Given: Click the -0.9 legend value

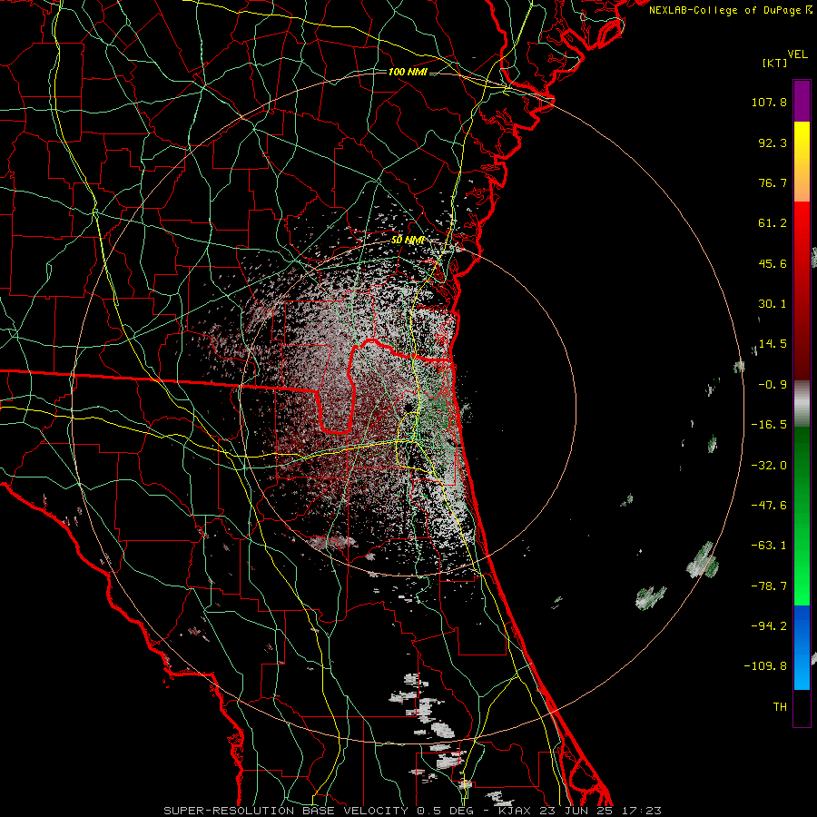Looking at the screenshot, I should point(773,385).
